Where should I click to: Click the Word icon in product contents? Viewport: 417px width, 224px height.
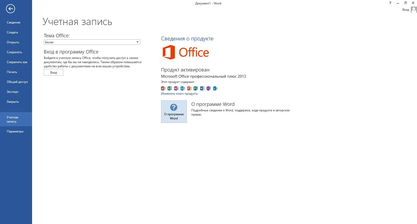coord(202,88)
